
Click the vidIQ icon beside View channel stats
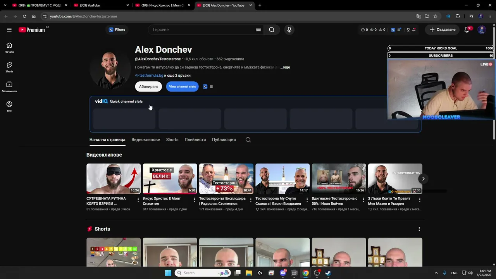coord(205,86)
